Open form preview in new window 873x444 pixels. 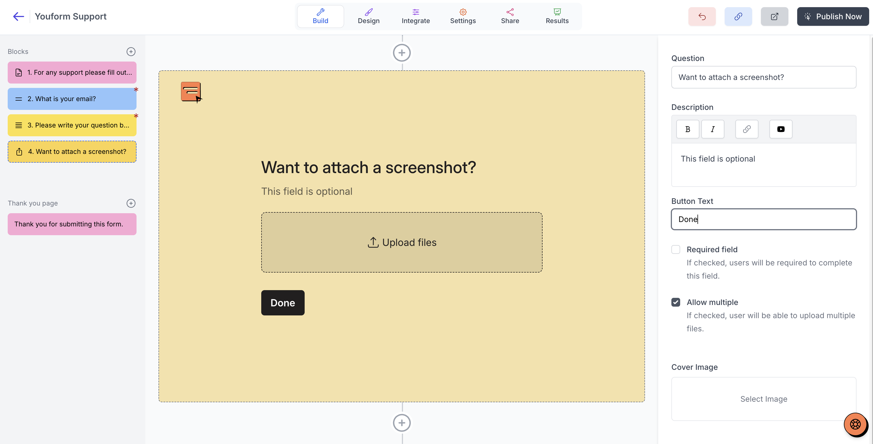click(x=774, y=16)
